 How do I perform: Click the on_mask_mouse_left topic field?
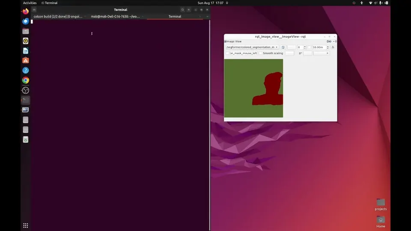coord(244,53)
